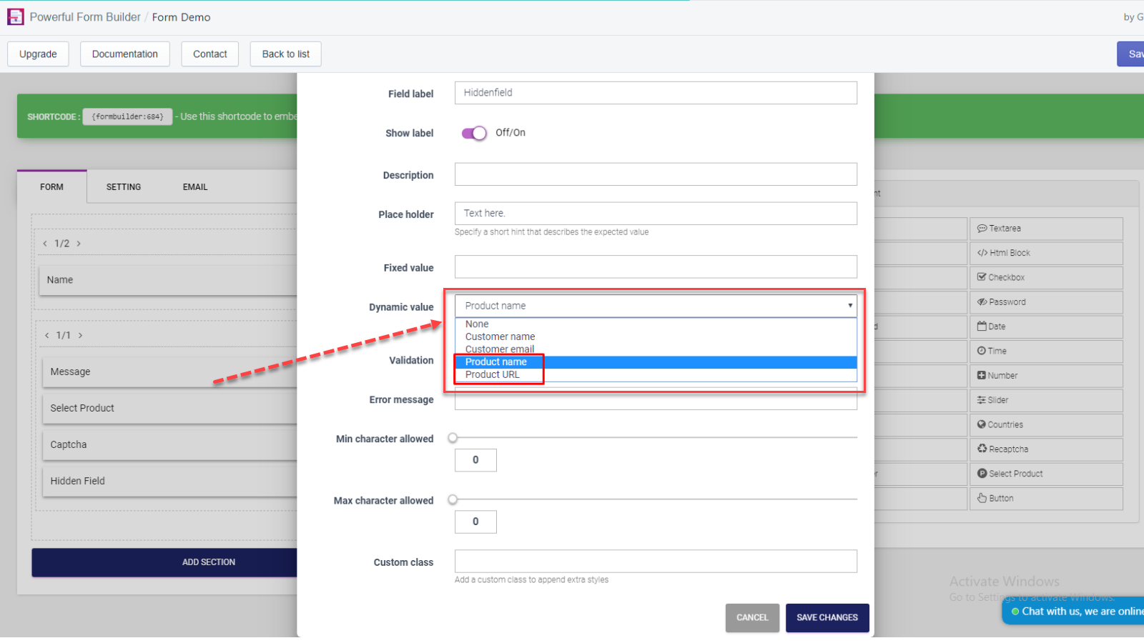This screenshot has width=1144, height=643.
Task: Click the Textarea field icon
Action: (x=982, y=229)
